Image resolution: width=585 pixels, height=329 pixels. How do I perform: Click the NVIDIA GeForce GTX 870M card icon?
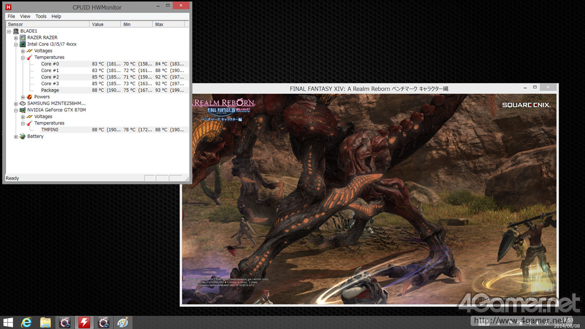click(x=23, y=110)
